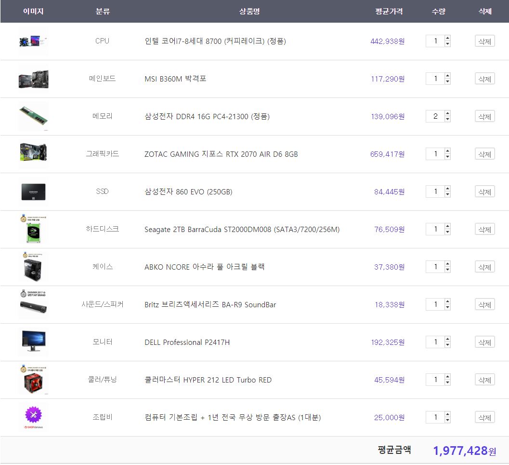Delete the 쿨러/튜닝 row
The image size is (509, 465).
point(484,380)
